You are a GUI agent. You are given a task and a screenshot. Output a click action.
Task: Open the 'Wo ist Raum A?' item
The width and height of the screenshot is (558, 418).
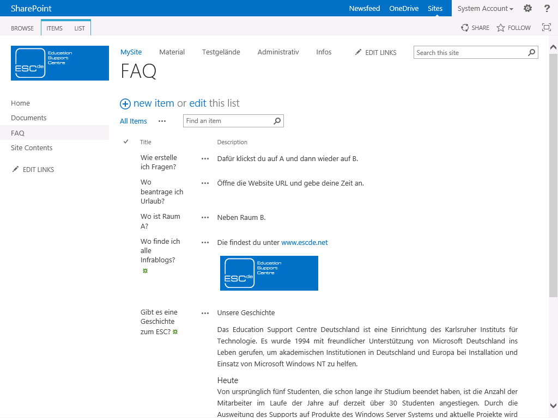click(x=160, y=221)
